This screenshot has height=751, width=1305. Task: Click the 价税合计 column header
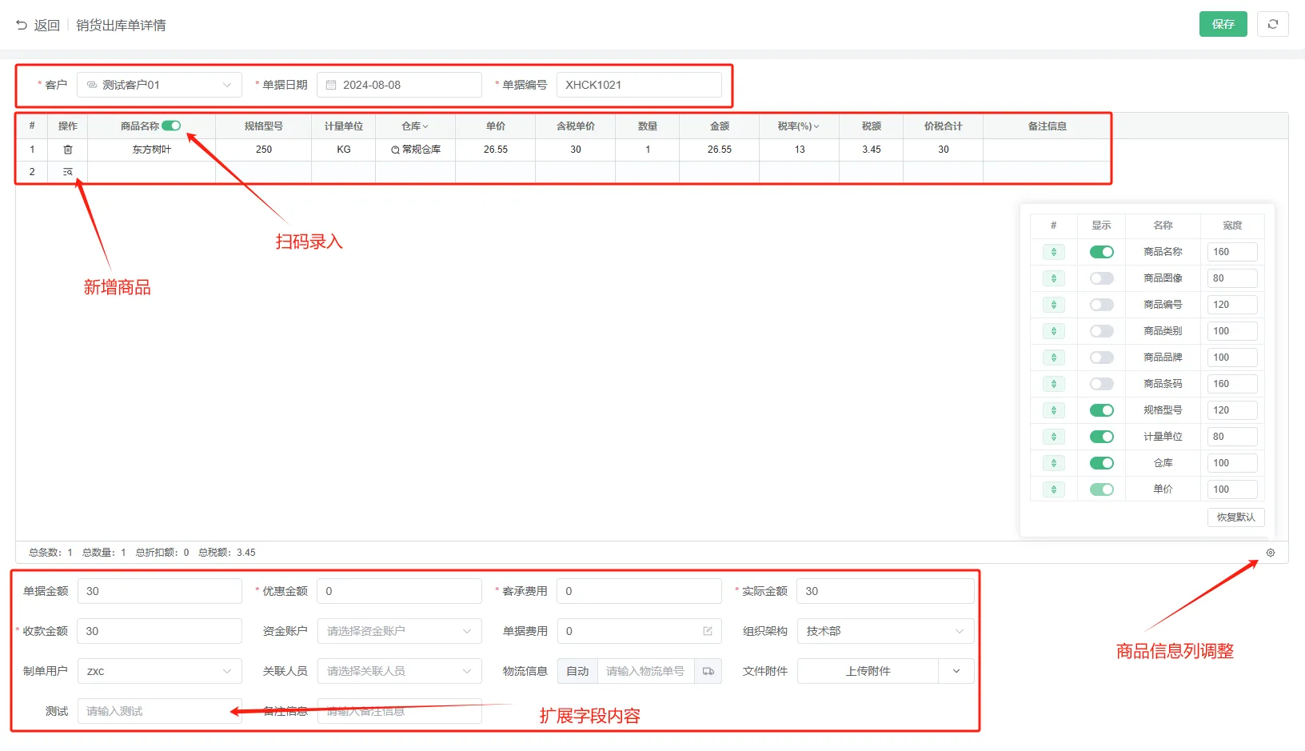tap(944, 126)
